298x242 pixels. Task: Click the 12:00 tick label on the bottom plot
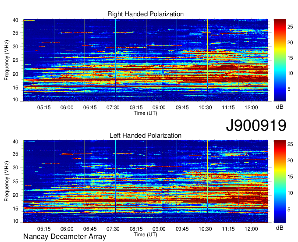(x=251, y=229)
